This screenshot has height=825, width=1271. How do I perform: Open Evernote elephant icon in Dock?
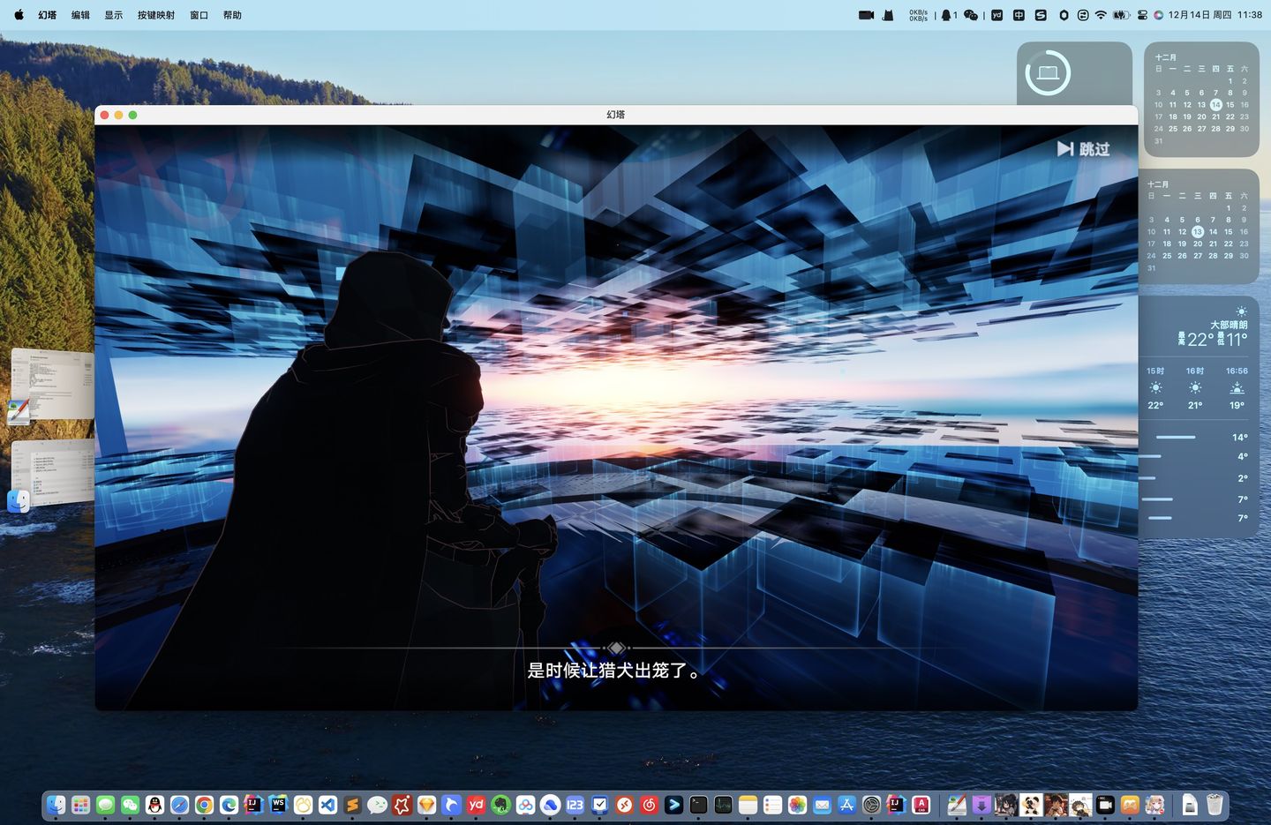tap(500, 805)
